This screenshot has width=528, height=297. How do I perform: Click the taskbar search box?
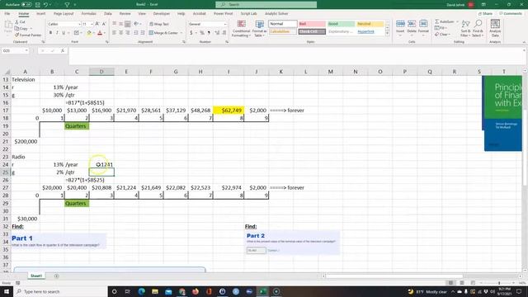click(x=60, y=291)
